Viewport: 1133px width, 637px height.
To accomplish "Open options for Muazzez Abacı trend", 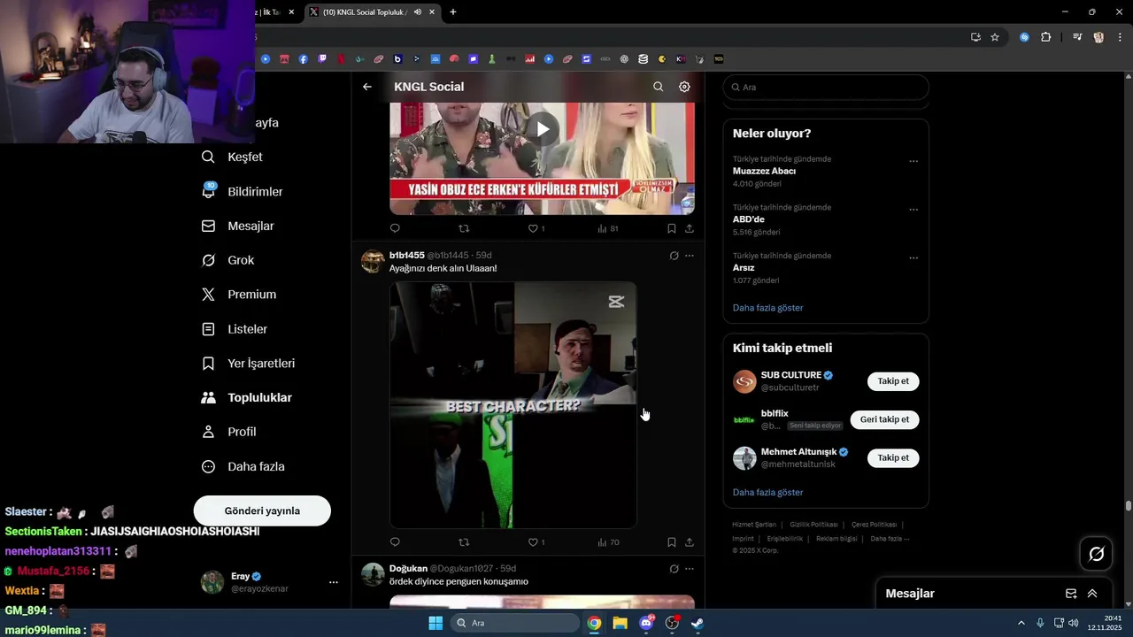I will tap(913, 161).
